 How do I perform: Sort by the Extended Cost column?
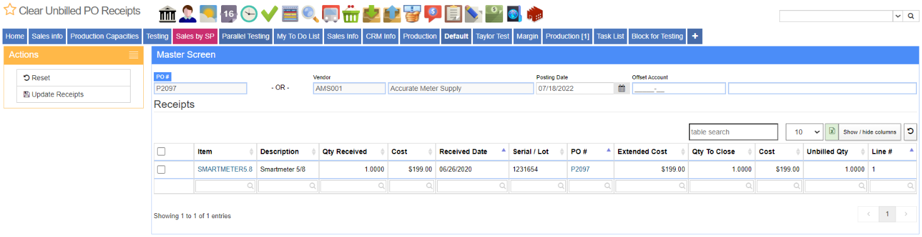point(651,152)
